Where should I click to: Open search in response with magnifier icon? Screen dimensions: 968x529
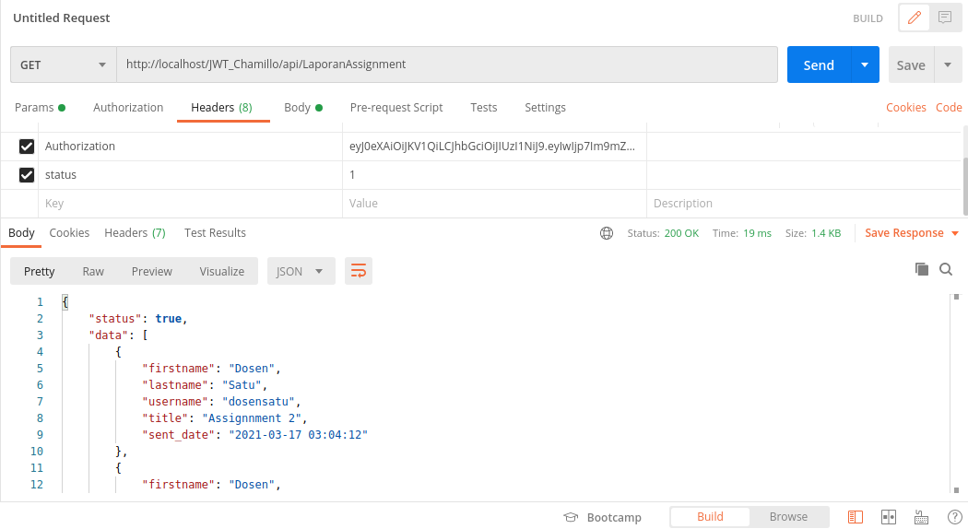[946, 269]
